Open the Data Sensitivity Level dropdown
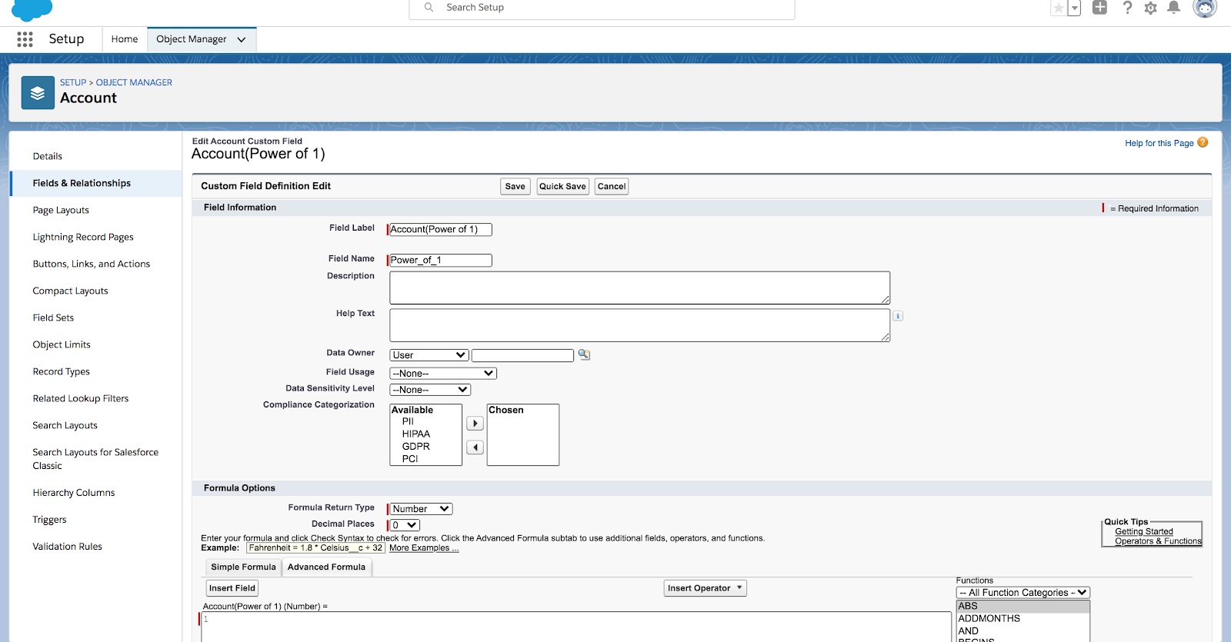 430,390
